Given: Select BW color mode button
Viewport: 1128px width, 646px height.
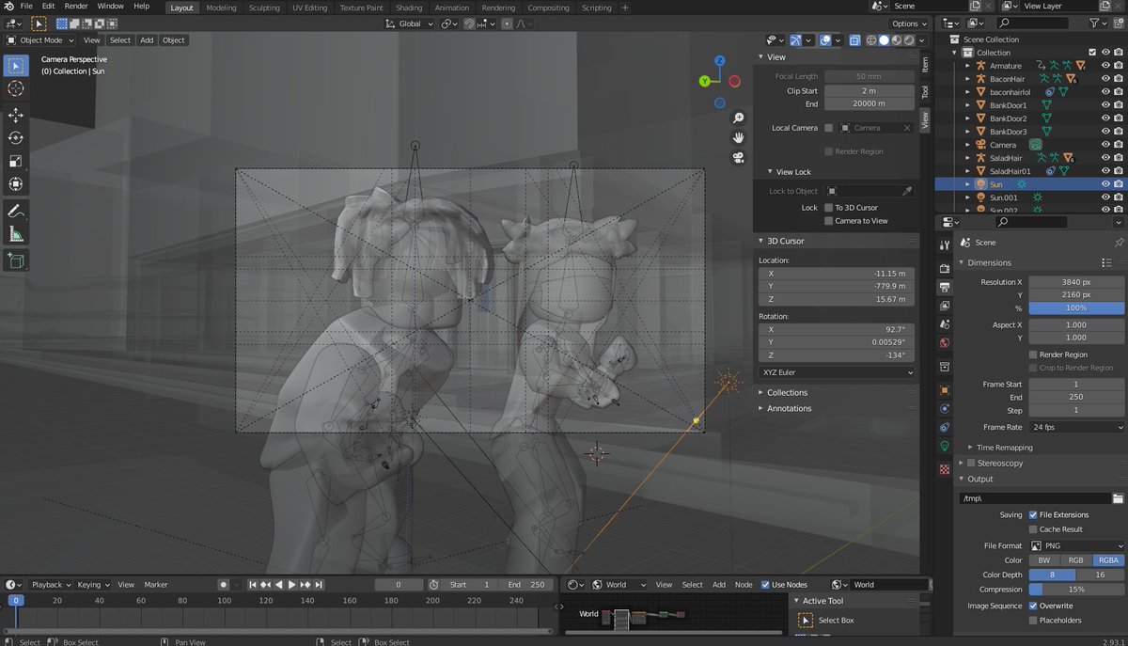Looking at the screenshot, I should pyautogui.click(x=1044, y=559).
